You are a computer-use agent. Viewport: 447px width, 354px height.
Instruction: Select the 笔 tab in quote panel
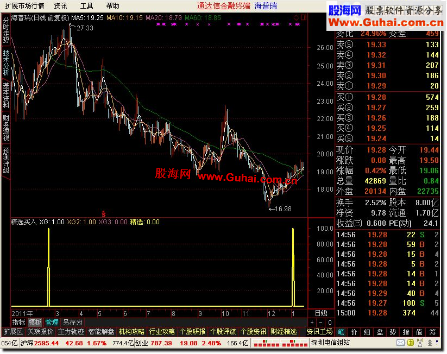pyautogui.click(x=341, y=332)
